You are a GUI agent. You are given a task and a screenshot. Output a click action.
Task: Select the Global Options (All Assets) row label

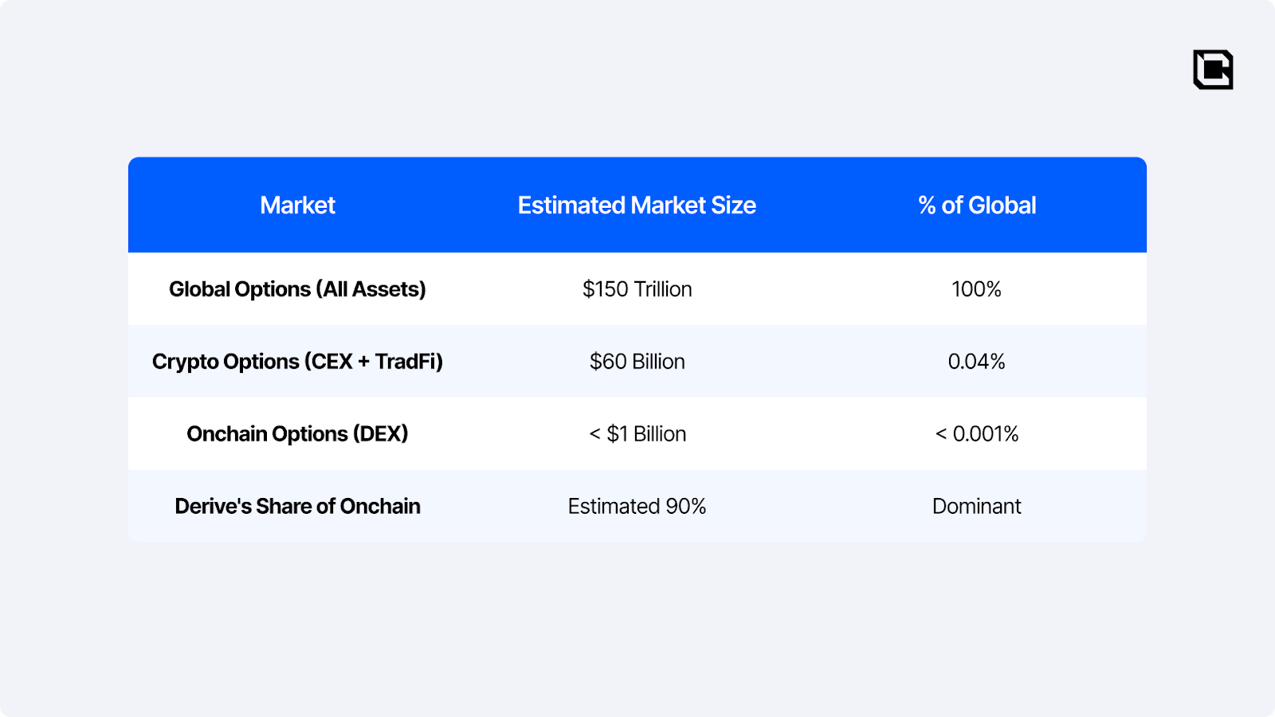(x=297, y=289)
